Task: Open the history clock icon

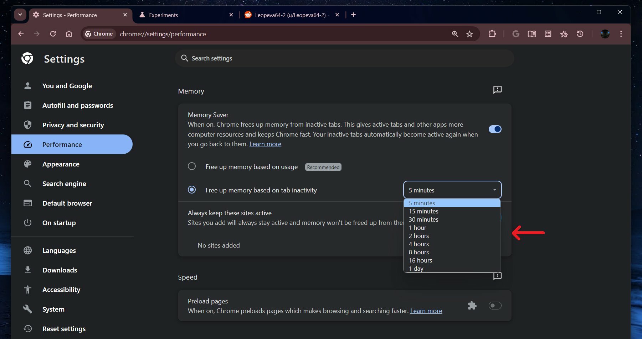Action: [580, 34]
